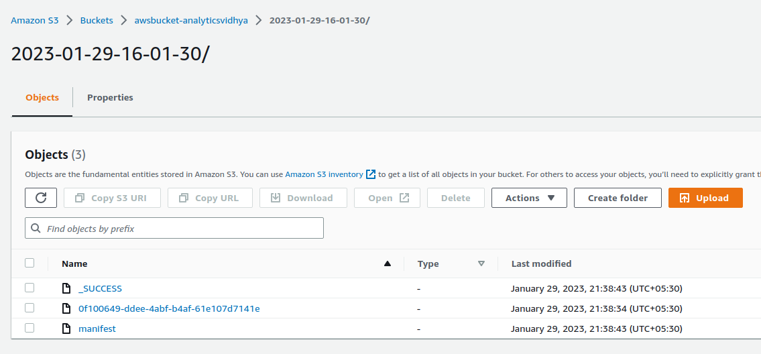Image resolution: width=761 pixels, height=354 pixels.
Task: Click the Delete button
Action: 456,198
